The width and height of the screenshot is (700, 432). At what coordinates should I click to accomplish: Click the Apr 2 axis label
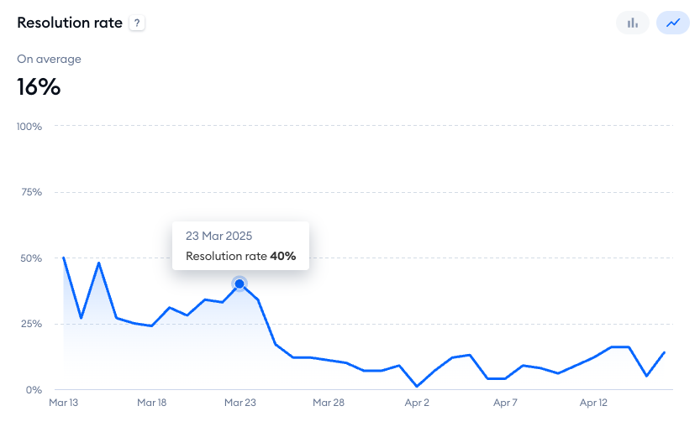pos(417,403)
